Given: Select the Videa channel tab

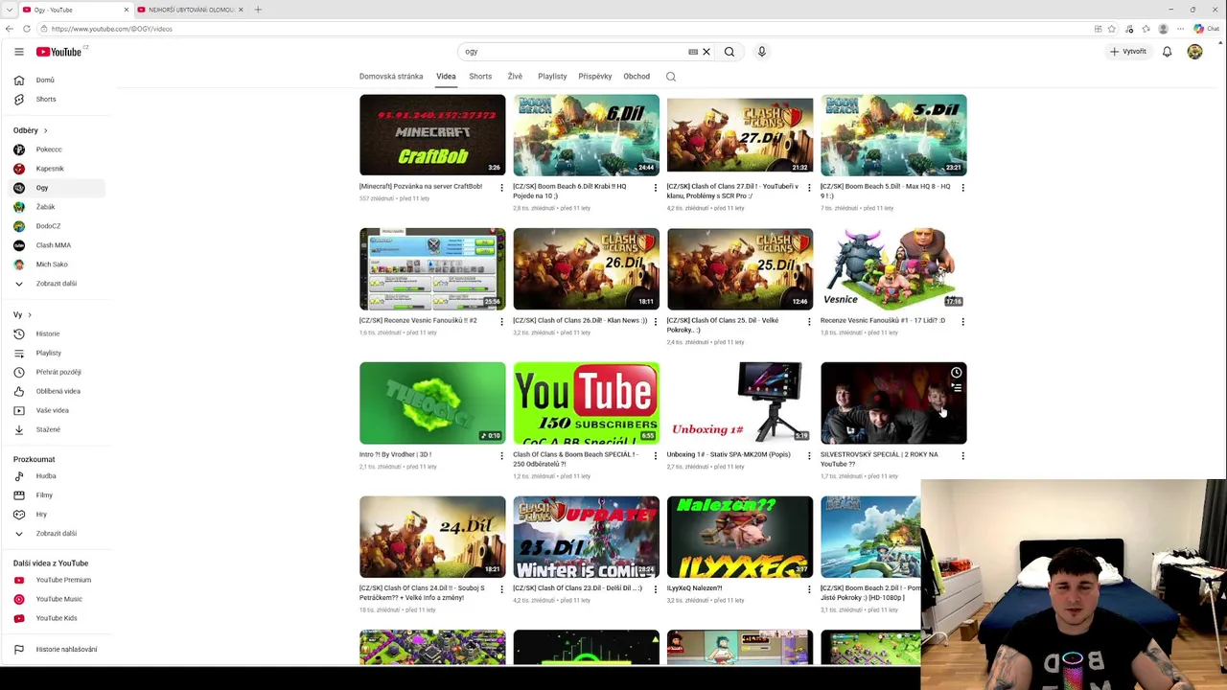Looking at the screenshot, I should [x=446, y=77].
